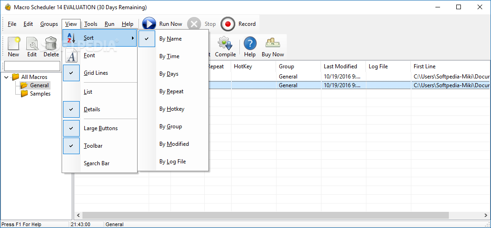Image resolution: width=491 pixels, height=228 pixels.
Task: Click the Stop icon
Action: pyautogui.click(x=194, y=24)
